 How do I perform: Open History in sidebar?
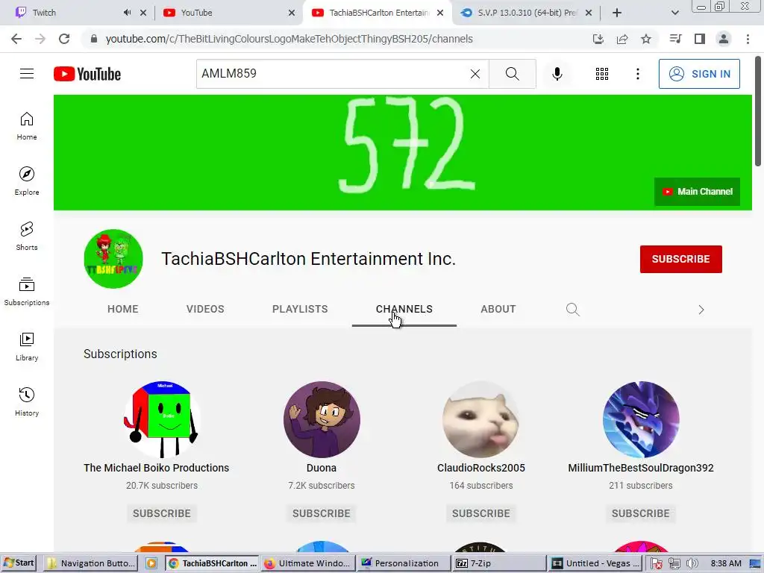point(27,401)
